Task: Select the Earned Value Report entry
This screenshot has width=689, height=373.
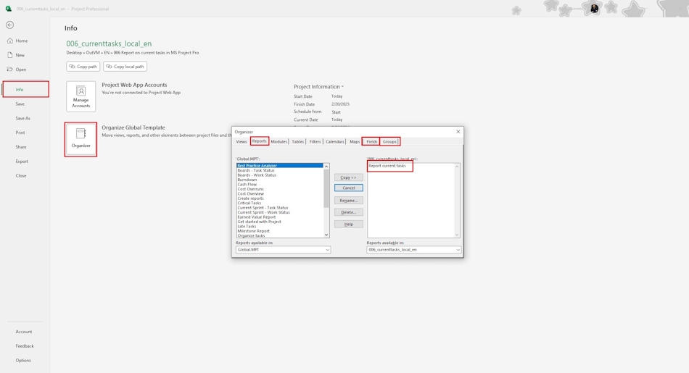Action: [257, 217]
